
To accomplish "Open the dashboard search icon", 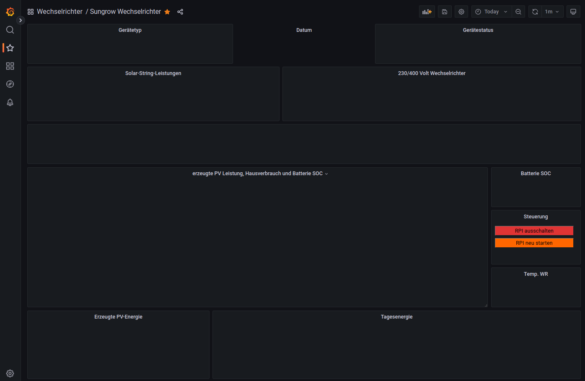I will tap(10, 30).
